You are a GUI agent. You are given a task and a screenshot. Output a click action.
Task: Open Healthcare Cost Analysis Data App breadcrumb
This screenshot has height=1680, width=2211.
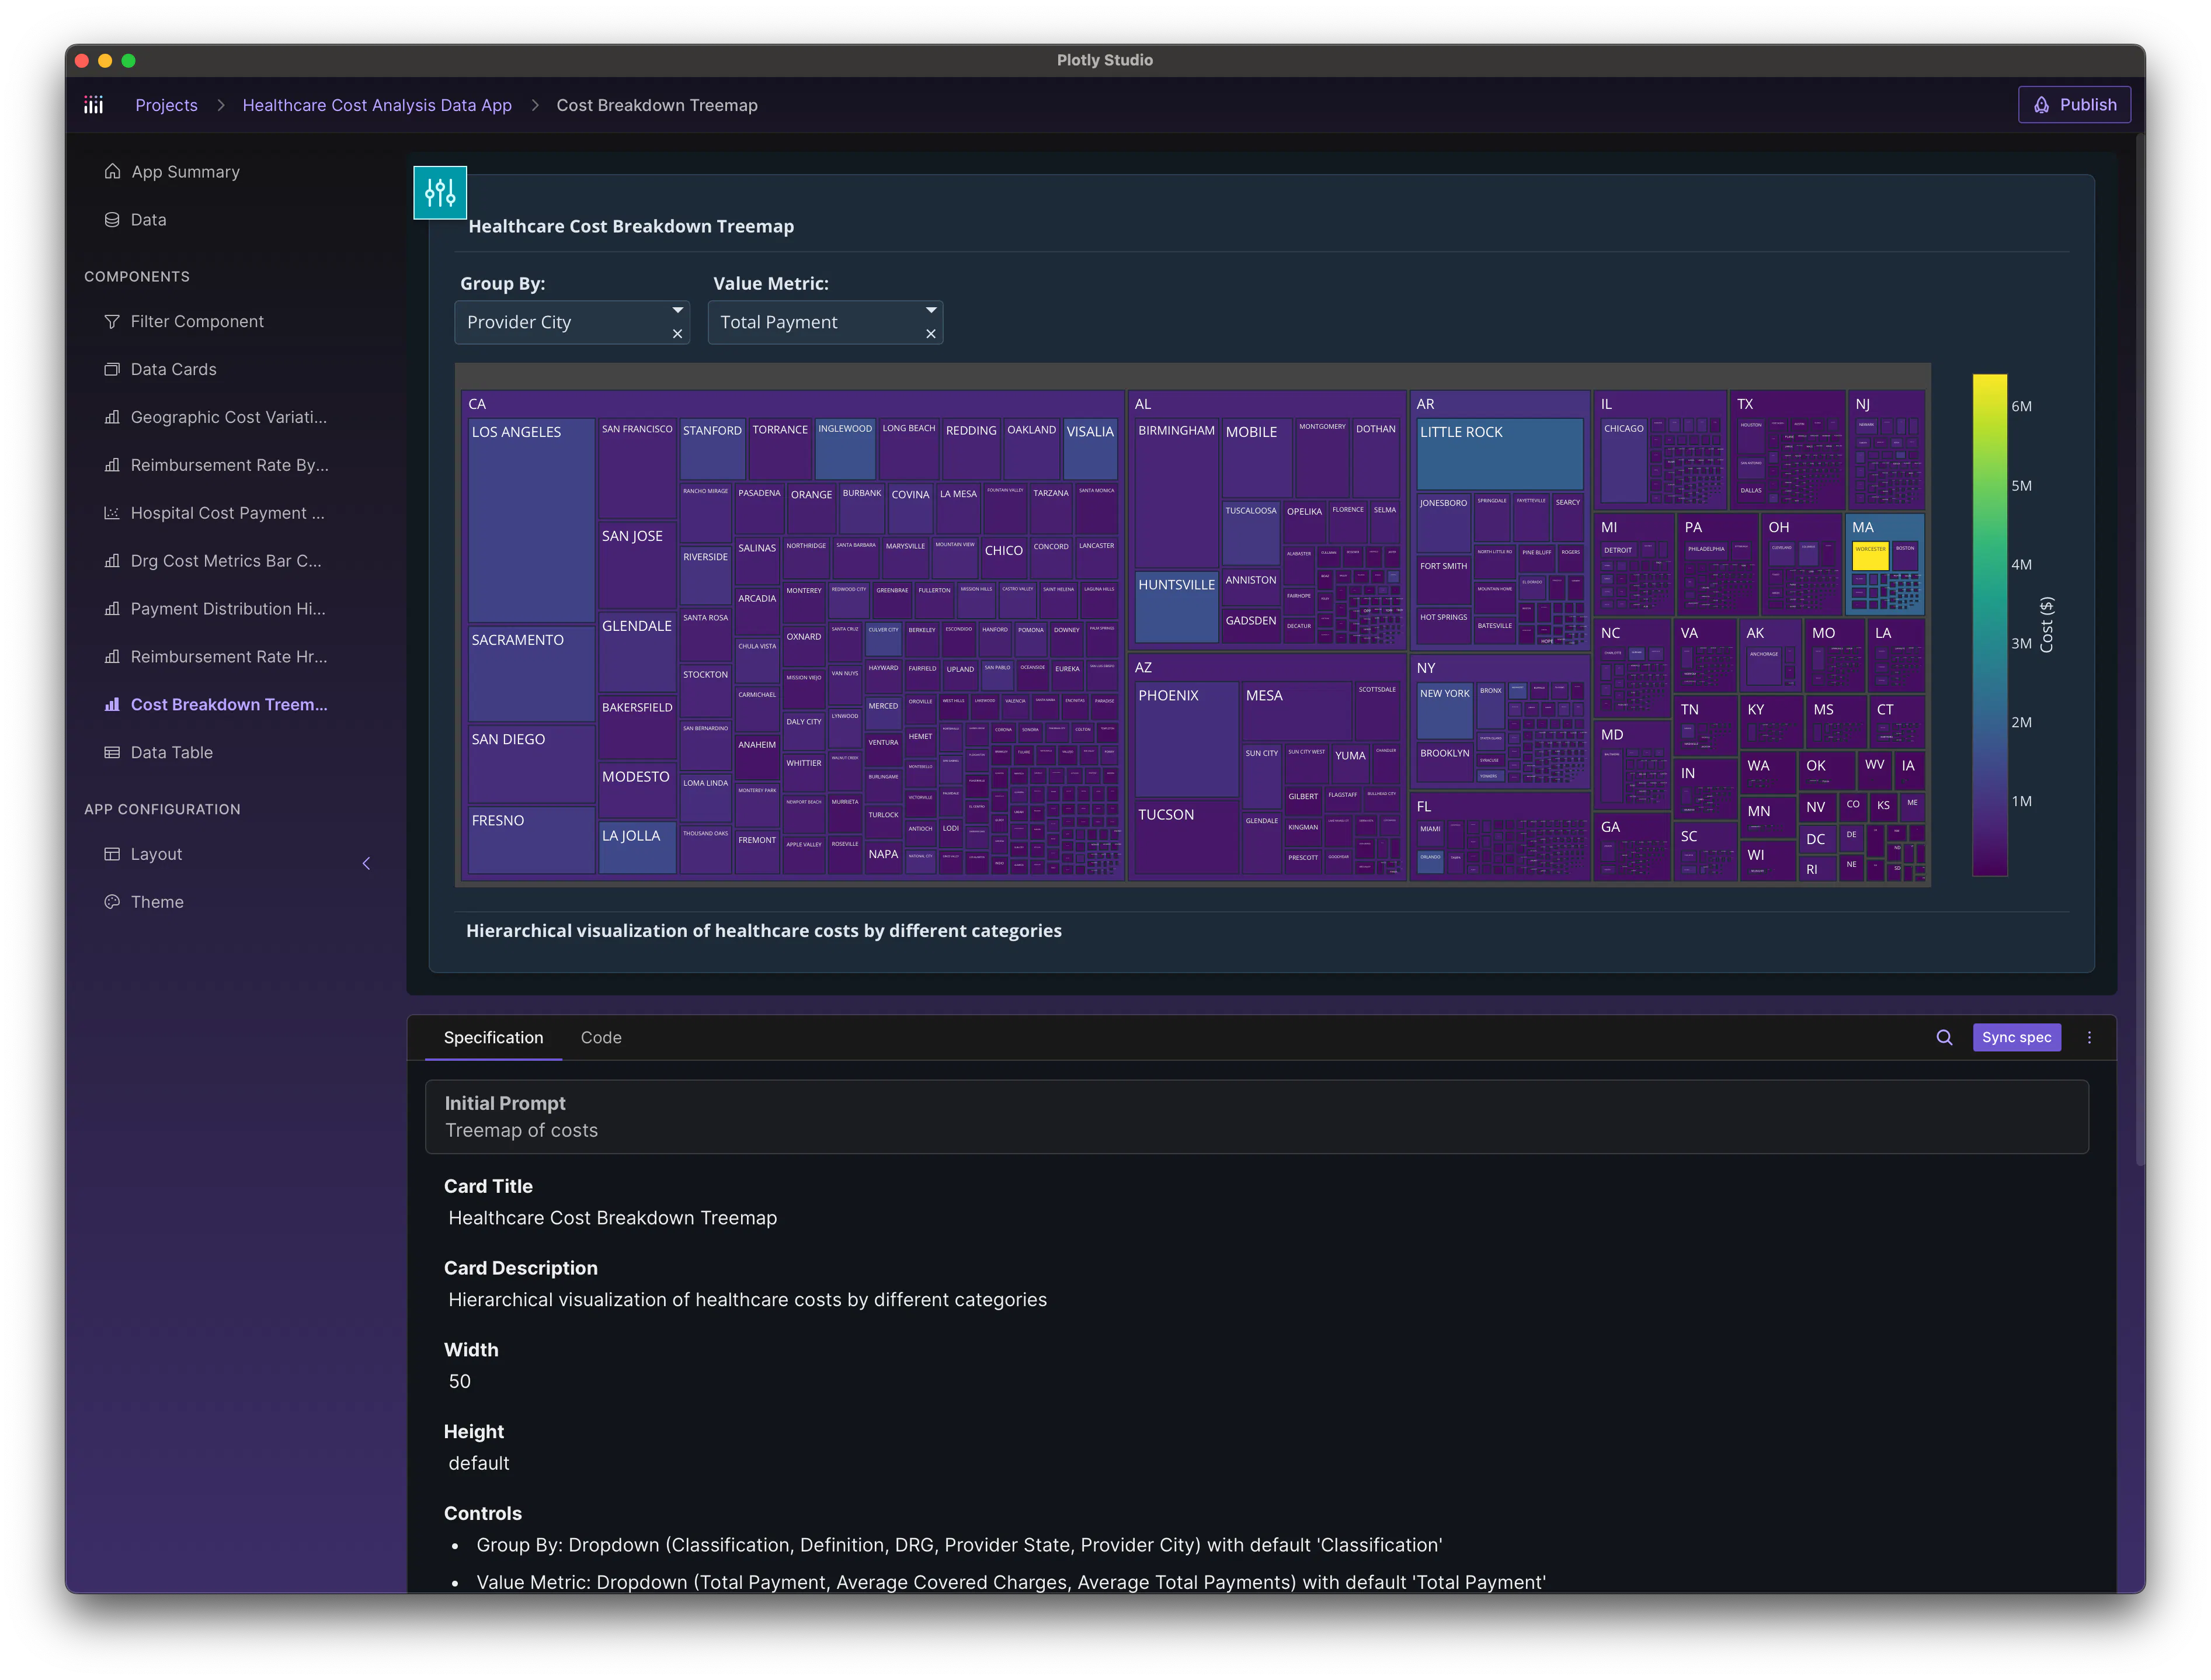click(x=377, y=105)
